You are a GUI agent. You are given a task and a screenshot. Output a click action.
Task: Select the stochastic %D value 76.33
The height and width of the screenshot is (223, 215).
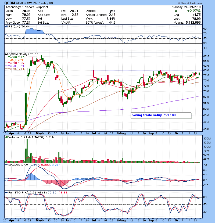63,192
